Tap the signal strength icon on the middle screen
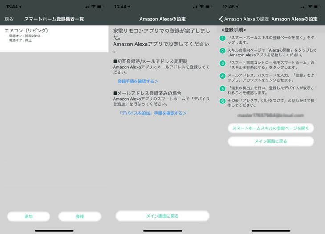The image size is (325, 234). point(195,7)
